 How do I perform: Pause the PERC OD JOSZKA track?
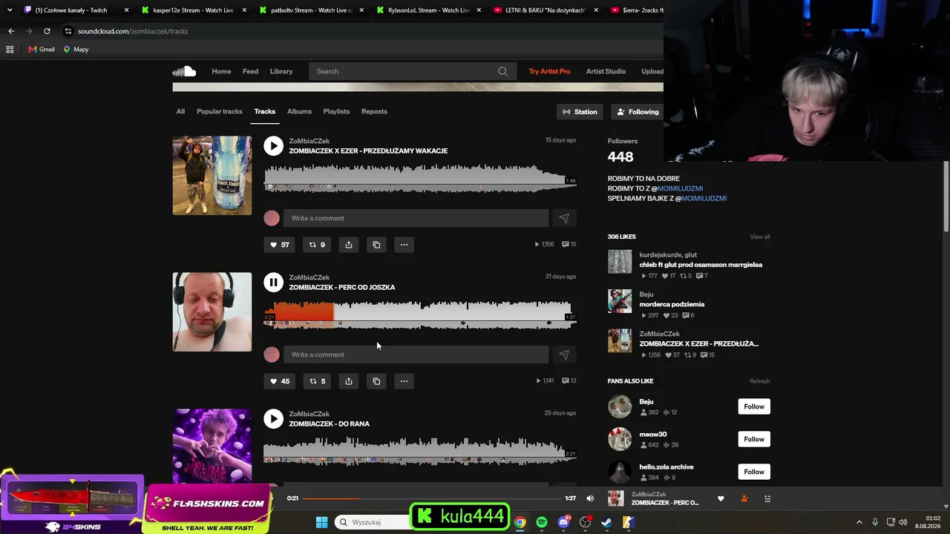point(274,283)
